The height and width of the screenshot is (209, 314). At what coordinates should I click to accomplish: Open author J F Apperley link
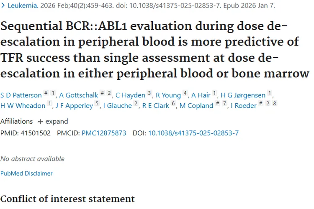(74, 106)
